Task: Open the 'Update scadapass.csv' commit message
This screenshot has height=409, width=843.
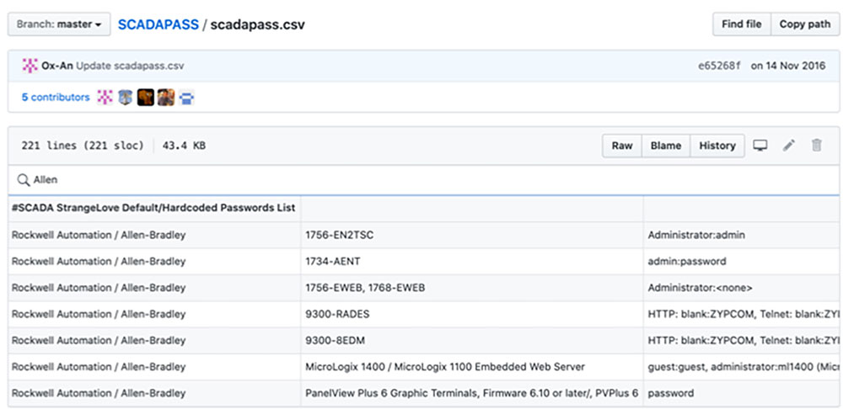Action: 130,66
